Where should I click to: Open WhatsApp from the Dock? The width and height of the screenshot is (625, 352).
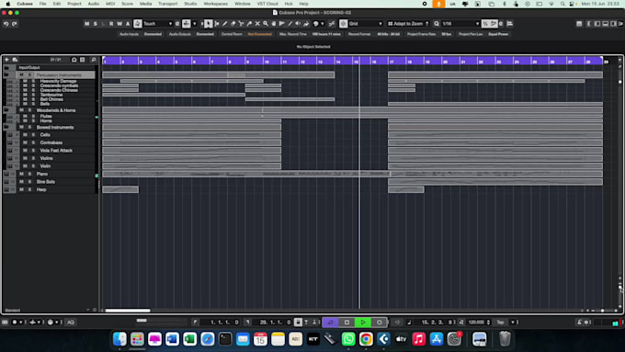pyautogui.click(x=348, y=339)
